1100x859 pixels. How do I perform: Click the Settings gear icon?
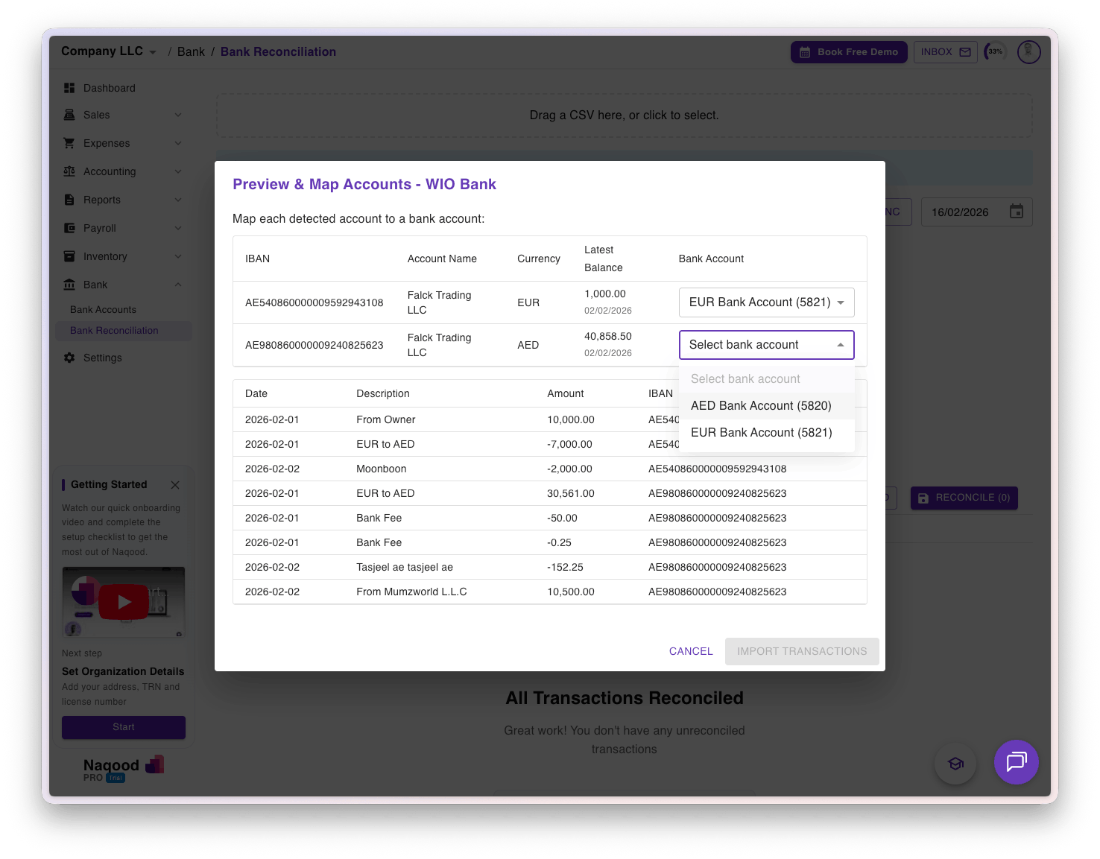click(69, 358)
